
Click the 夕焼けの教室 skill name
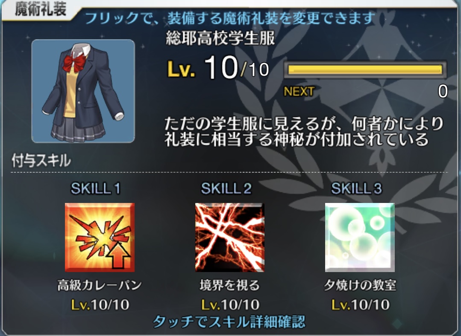[360, 285]
